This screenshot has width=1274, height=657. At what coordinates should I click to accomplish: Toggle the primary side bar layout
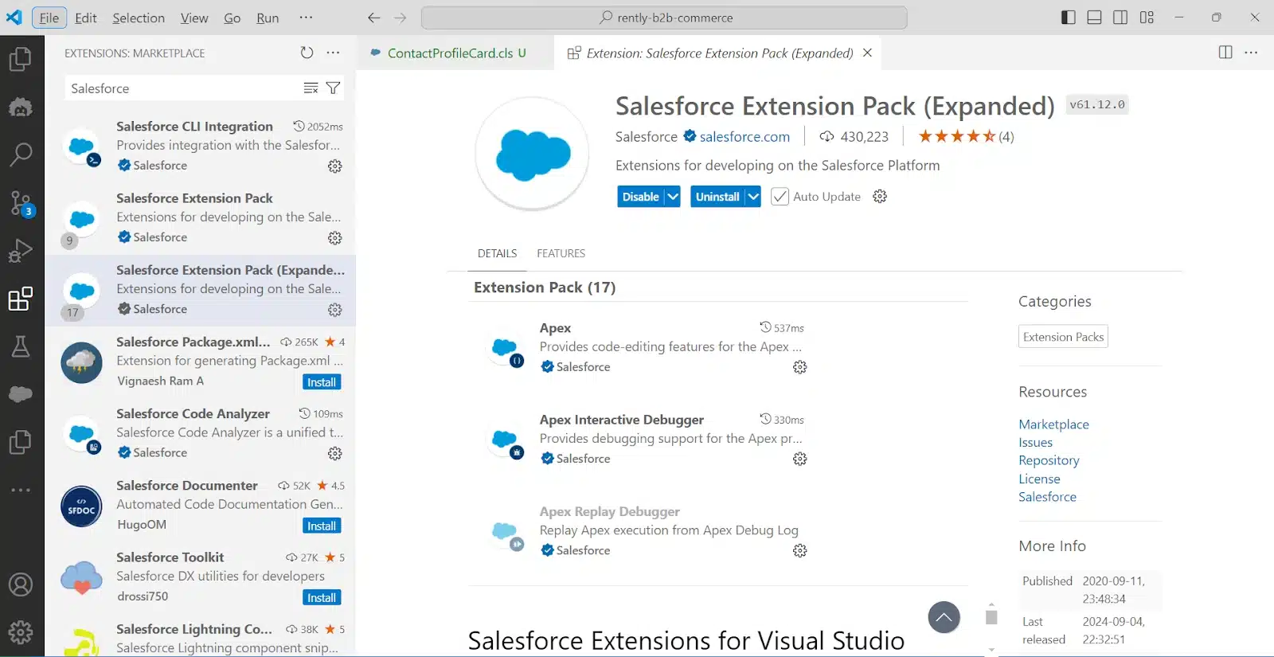pyautogui.click(x=1069, y=18)
